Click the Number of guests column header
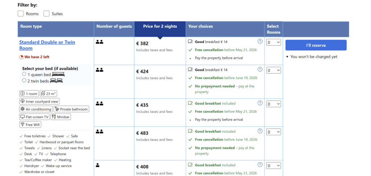371x176 pixels. click(114, 26)
